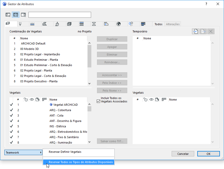Switch to the Todos tab
This screenshot has width=224, height=169.
(x=158, y=24)
